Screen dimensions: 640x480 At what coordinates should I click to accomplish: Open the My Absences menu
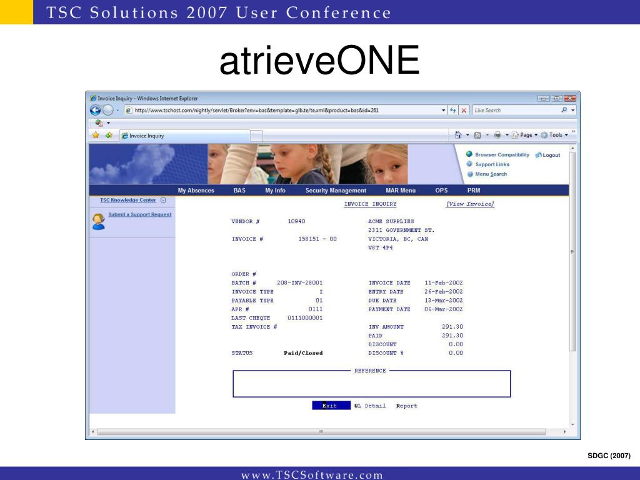coord(196,191)
